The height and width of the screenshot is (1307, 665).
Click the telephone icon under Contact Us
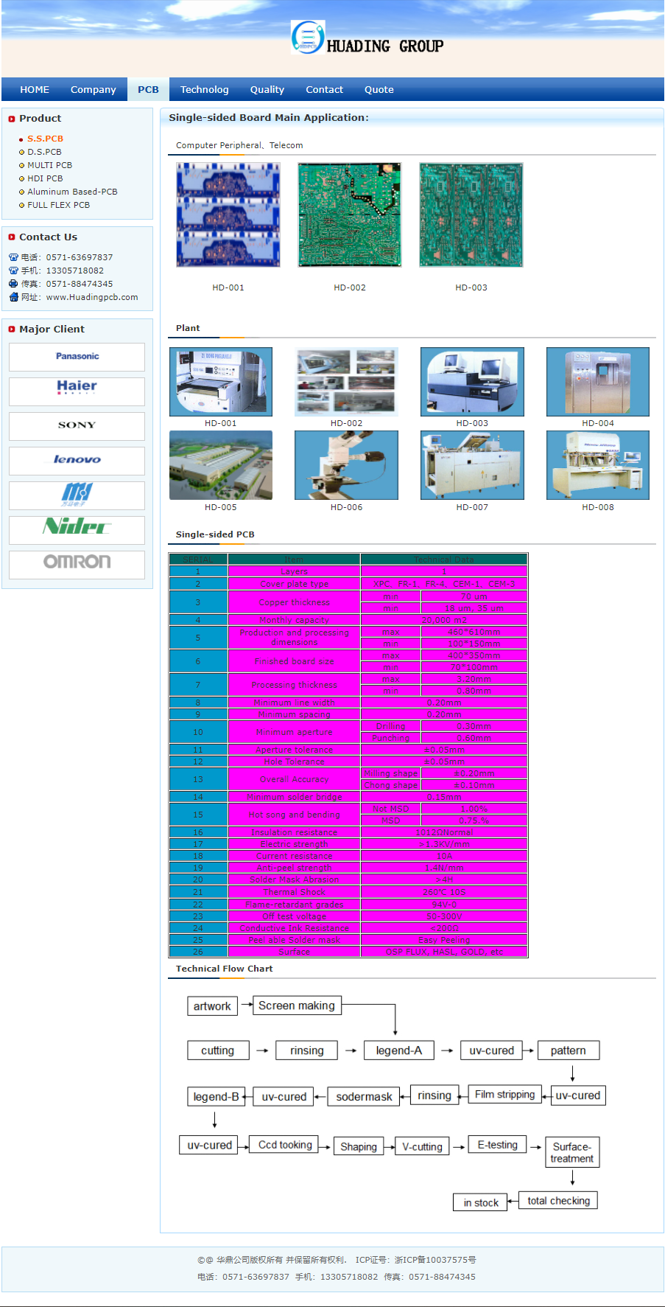click(13, 257)
